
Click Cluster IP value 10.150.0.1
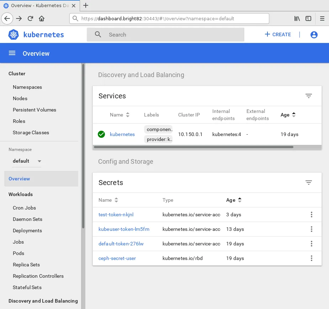[190, 134]
